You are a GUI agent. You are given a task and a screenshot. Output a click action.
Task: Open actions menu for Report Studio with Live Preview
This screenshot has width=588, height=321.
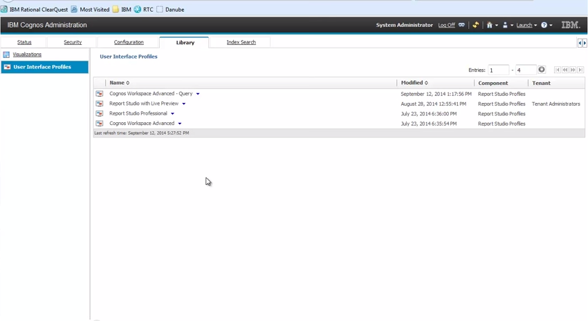[184, 104]
